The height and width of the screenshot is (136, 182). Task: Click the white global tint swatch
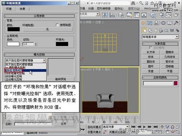[13, 44]
